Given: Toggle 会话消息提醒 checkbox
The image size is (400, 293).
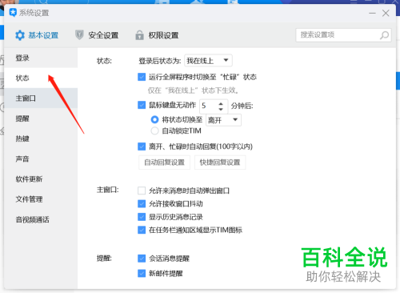Looking at the screenshot, I should (142, 259).
